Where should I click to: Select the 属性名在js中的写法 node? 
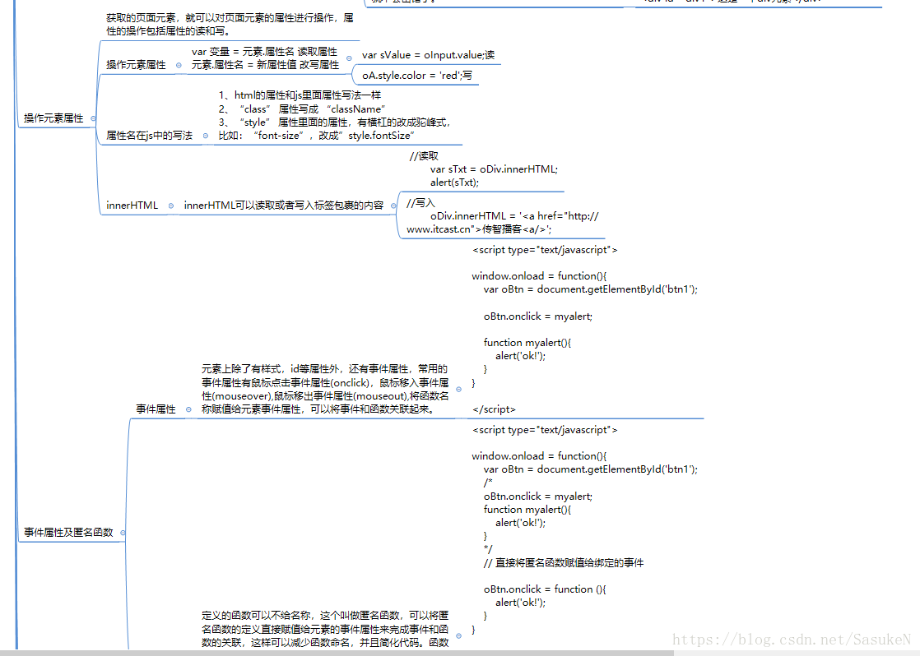point(149,136)
